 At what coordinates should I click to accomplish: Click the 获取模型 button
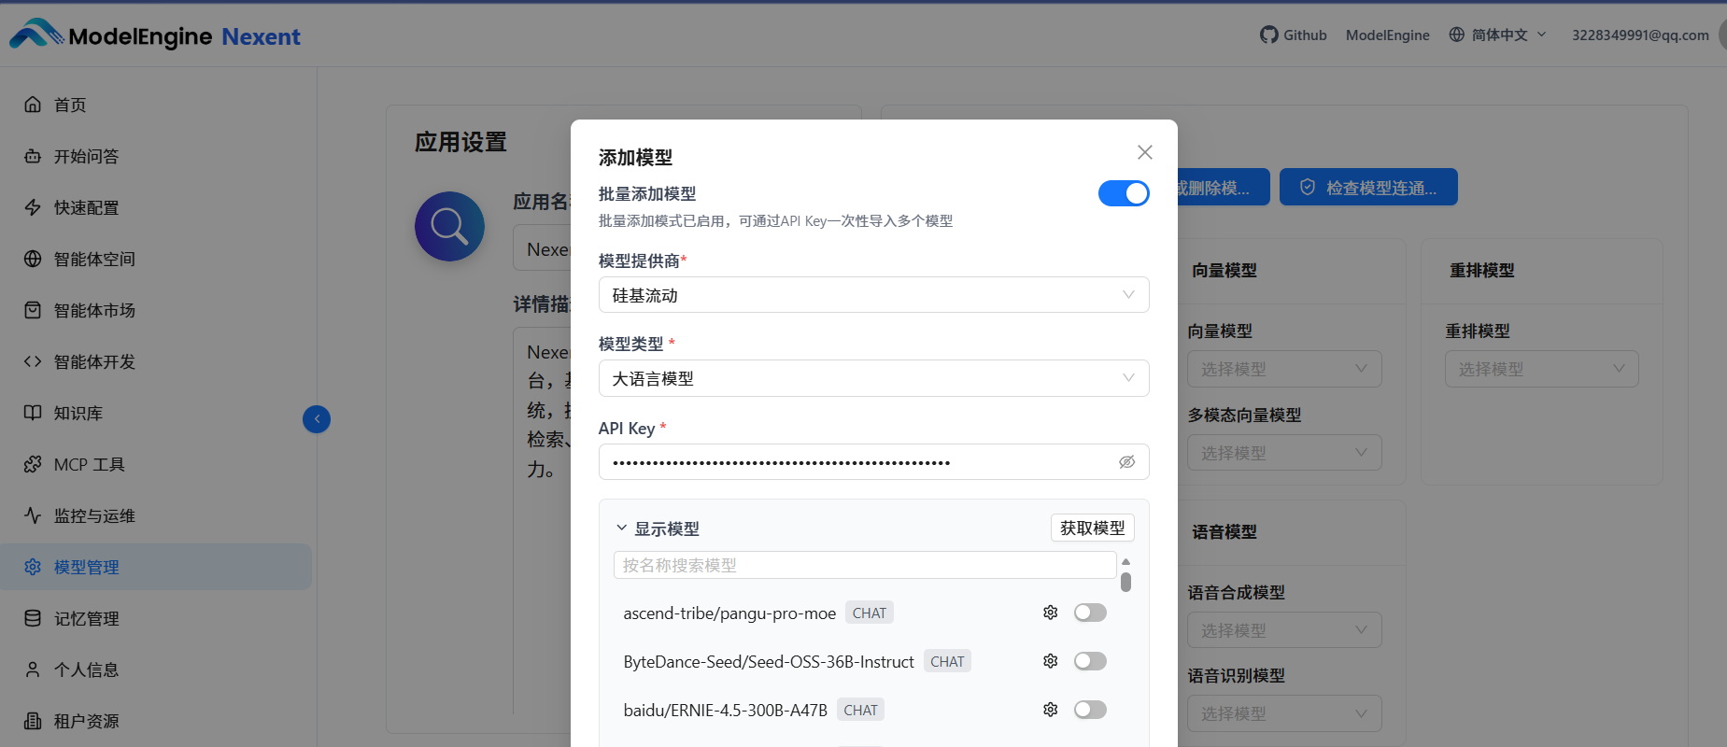(x=1093, y=528)
